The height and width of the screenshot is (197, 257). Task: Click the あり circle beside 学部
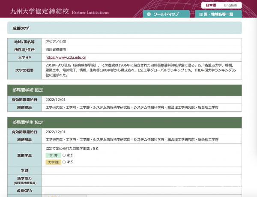(x=64, y=155)
